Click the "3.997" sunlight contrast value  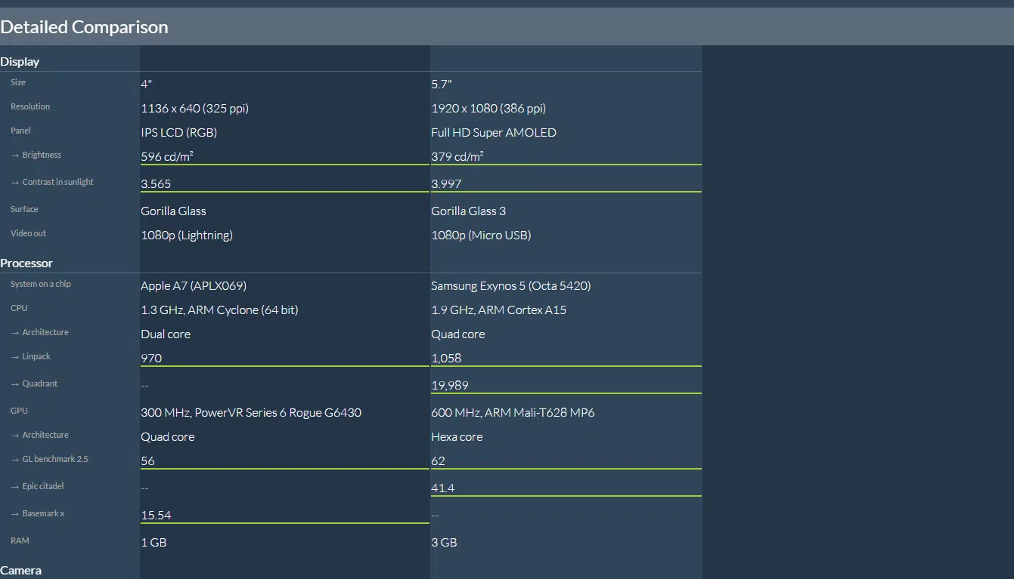[446, 183]
